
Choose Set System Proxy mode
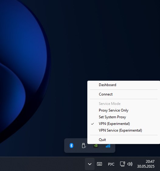(124, 117)
